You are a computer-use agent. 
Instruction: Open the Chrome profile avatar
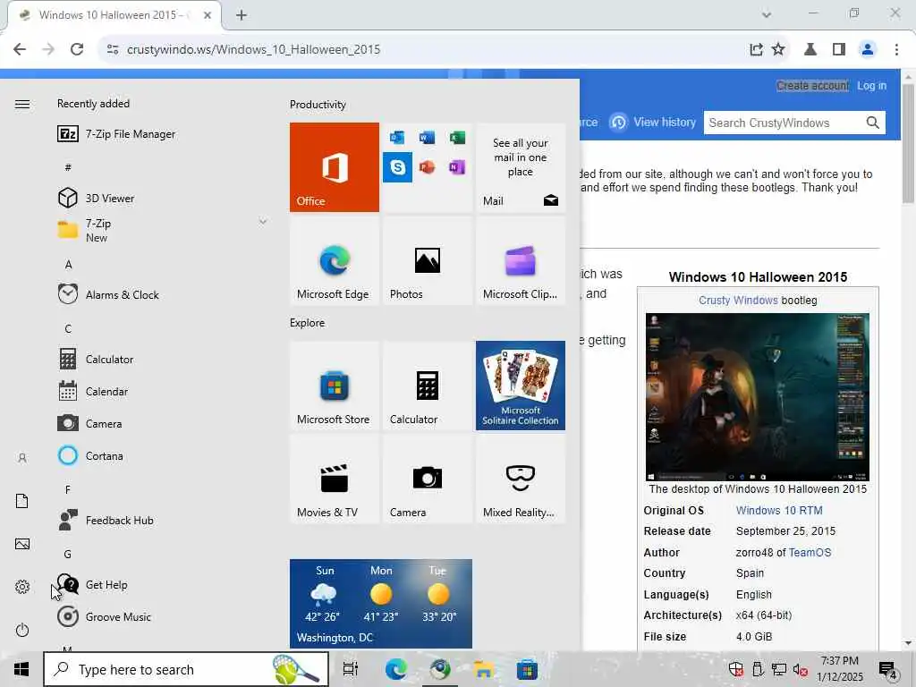868,50
